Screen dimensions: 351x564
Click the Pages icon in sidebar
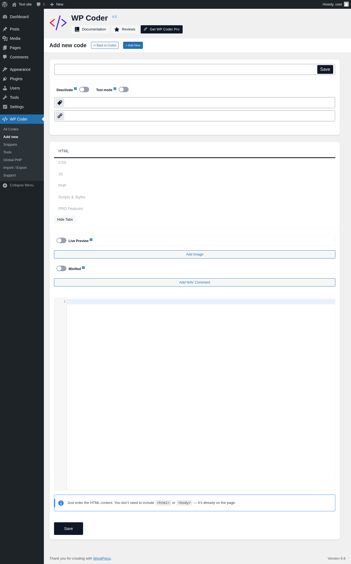[5, 48]
